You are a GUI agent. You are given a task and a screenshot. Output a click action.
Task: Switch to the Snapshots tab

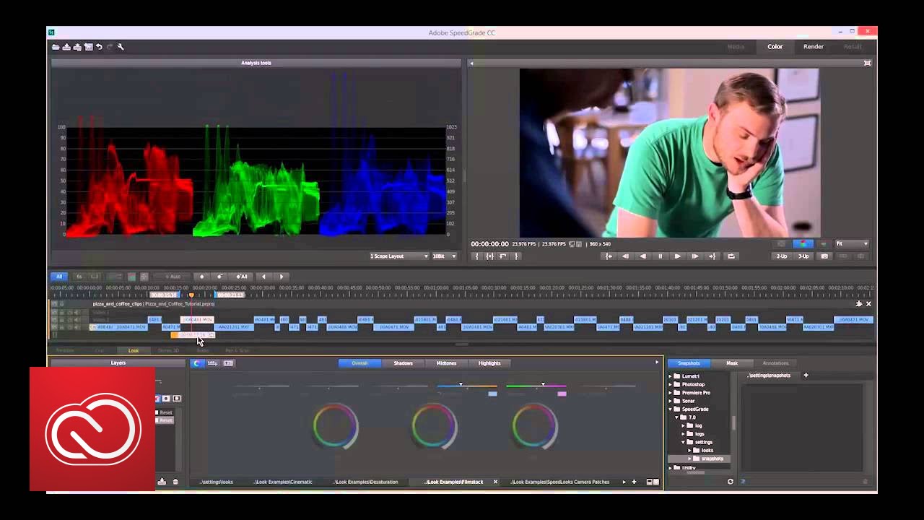pos(689,363)
